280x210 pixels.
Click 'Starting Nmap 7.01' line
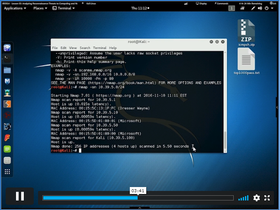[119, 95]
